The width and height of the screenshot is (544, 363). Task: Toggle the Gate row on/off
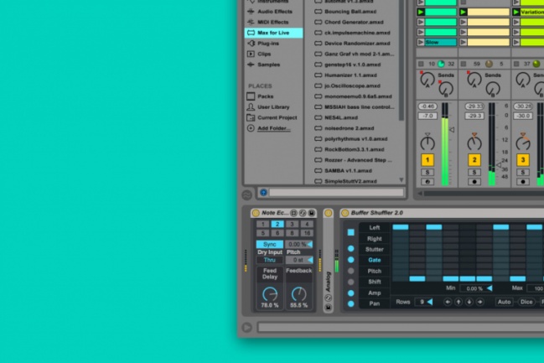click(350, 260)
